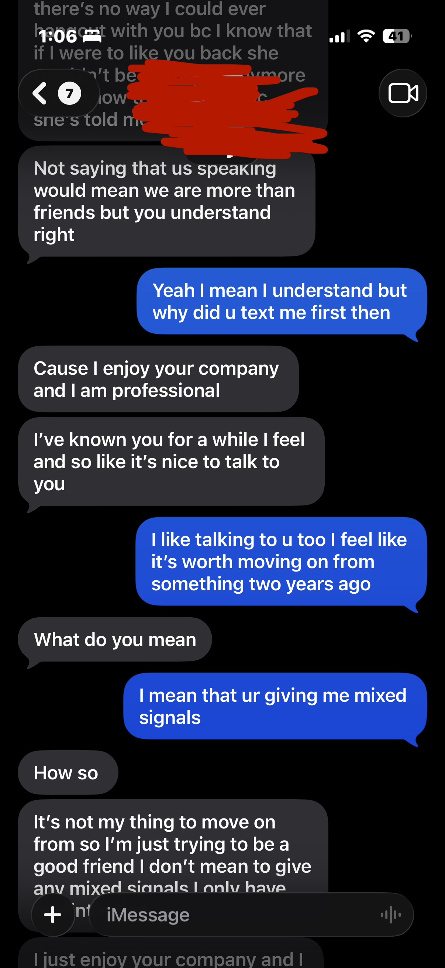Viewport: 445px width, 968px height.
Task: Open the plus apps menu
Action: (x=53, y=914)
